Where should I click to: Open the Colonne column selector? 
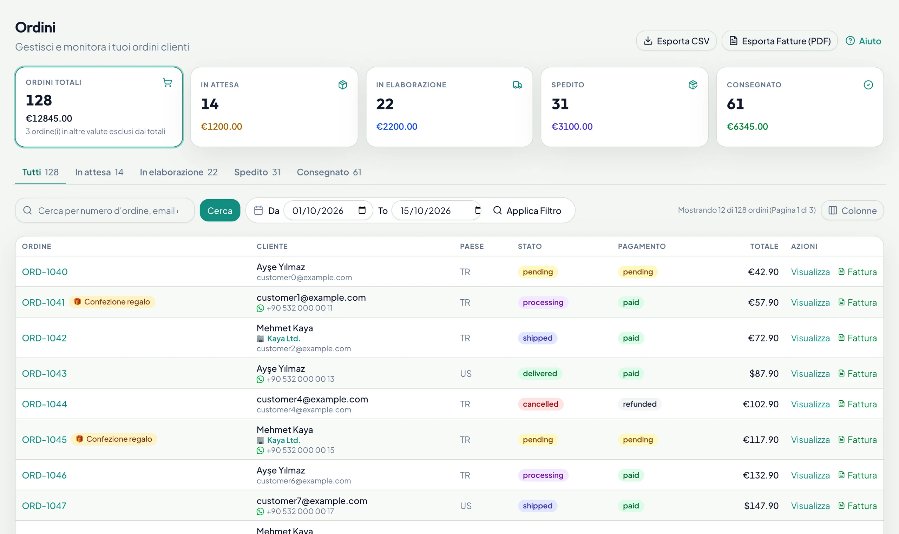click(852, 211)
